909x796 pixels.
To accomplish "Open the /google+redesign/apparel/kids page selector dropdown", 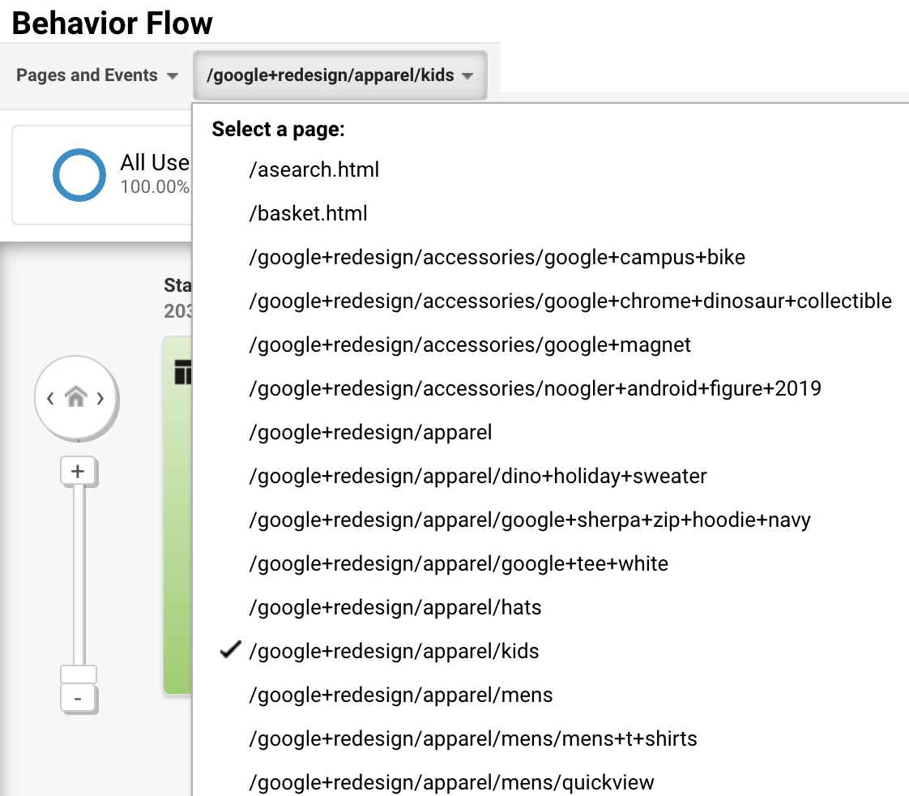I will pyautogui.click(x=339, y=75).
